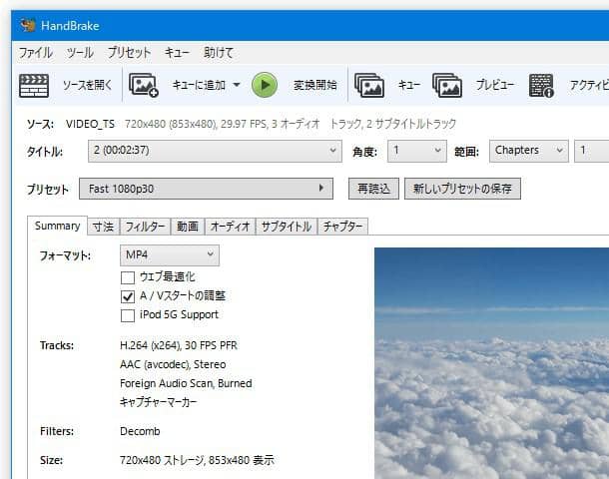Click the プレビュー toolbar label
The width and height of the screenshot is (609, 479).
pos(495,85)
